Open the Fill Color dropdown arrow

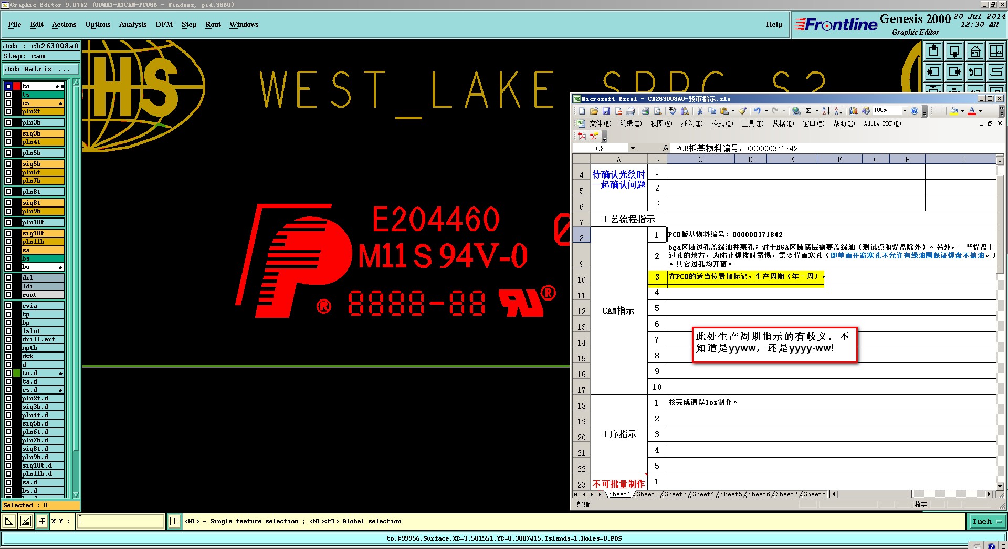(x=962, y=111)
